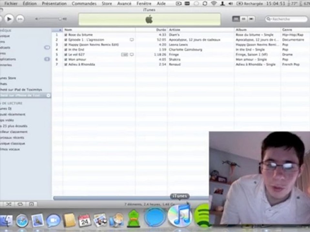Open the Fichier menu

click(x=11, y=3)
